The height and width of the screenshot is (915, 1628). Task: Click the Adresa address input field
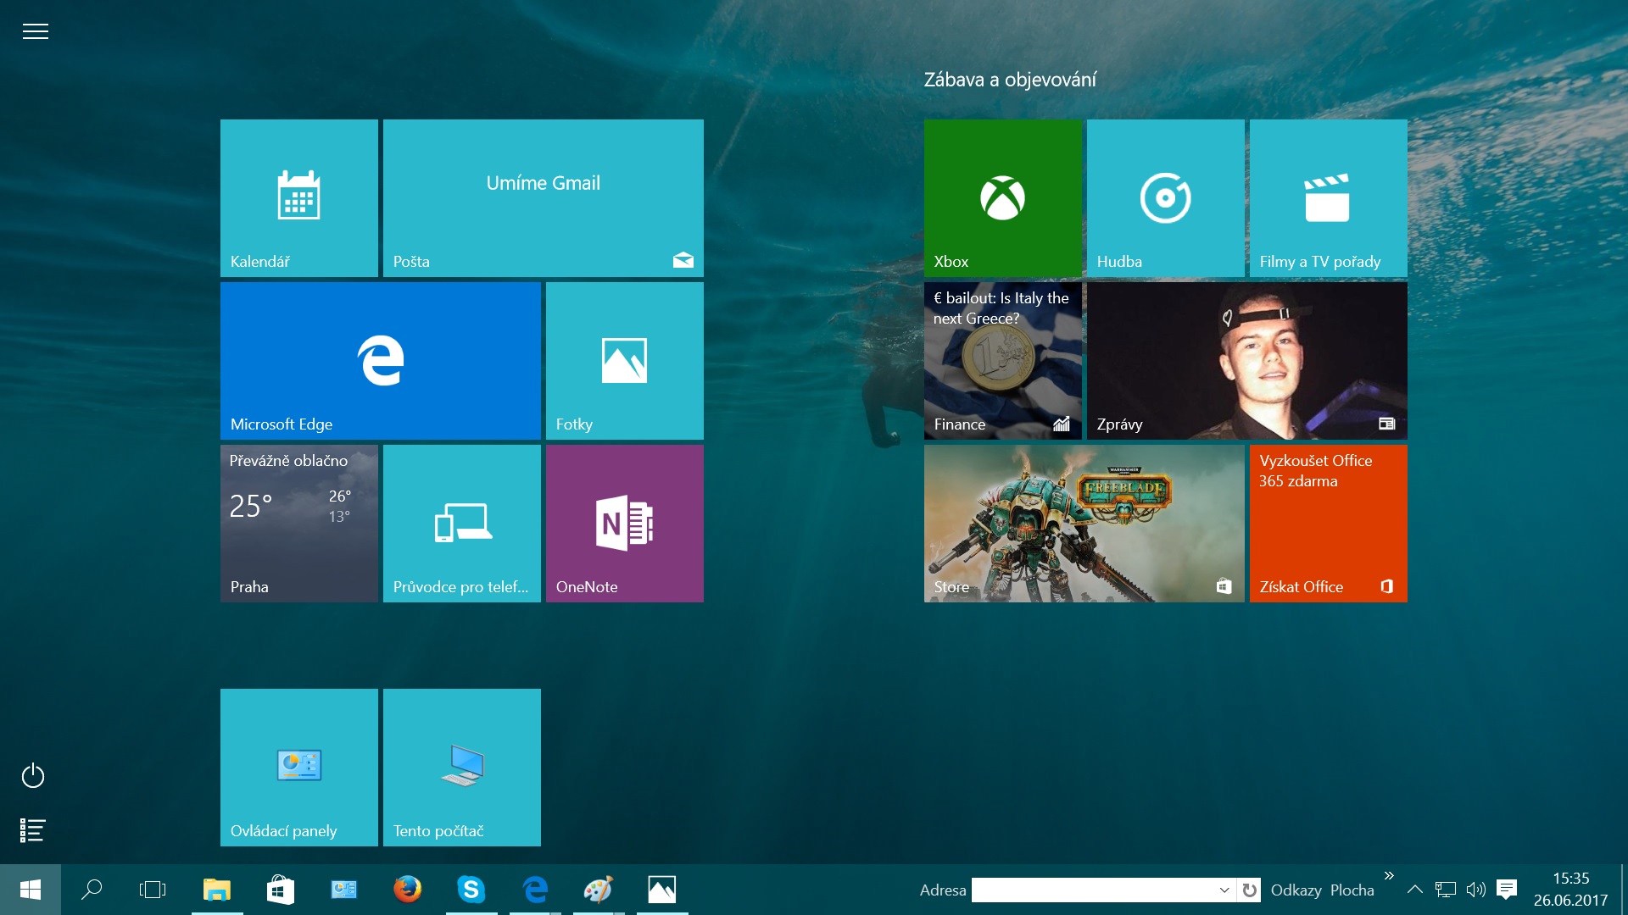coord(1092,890)
